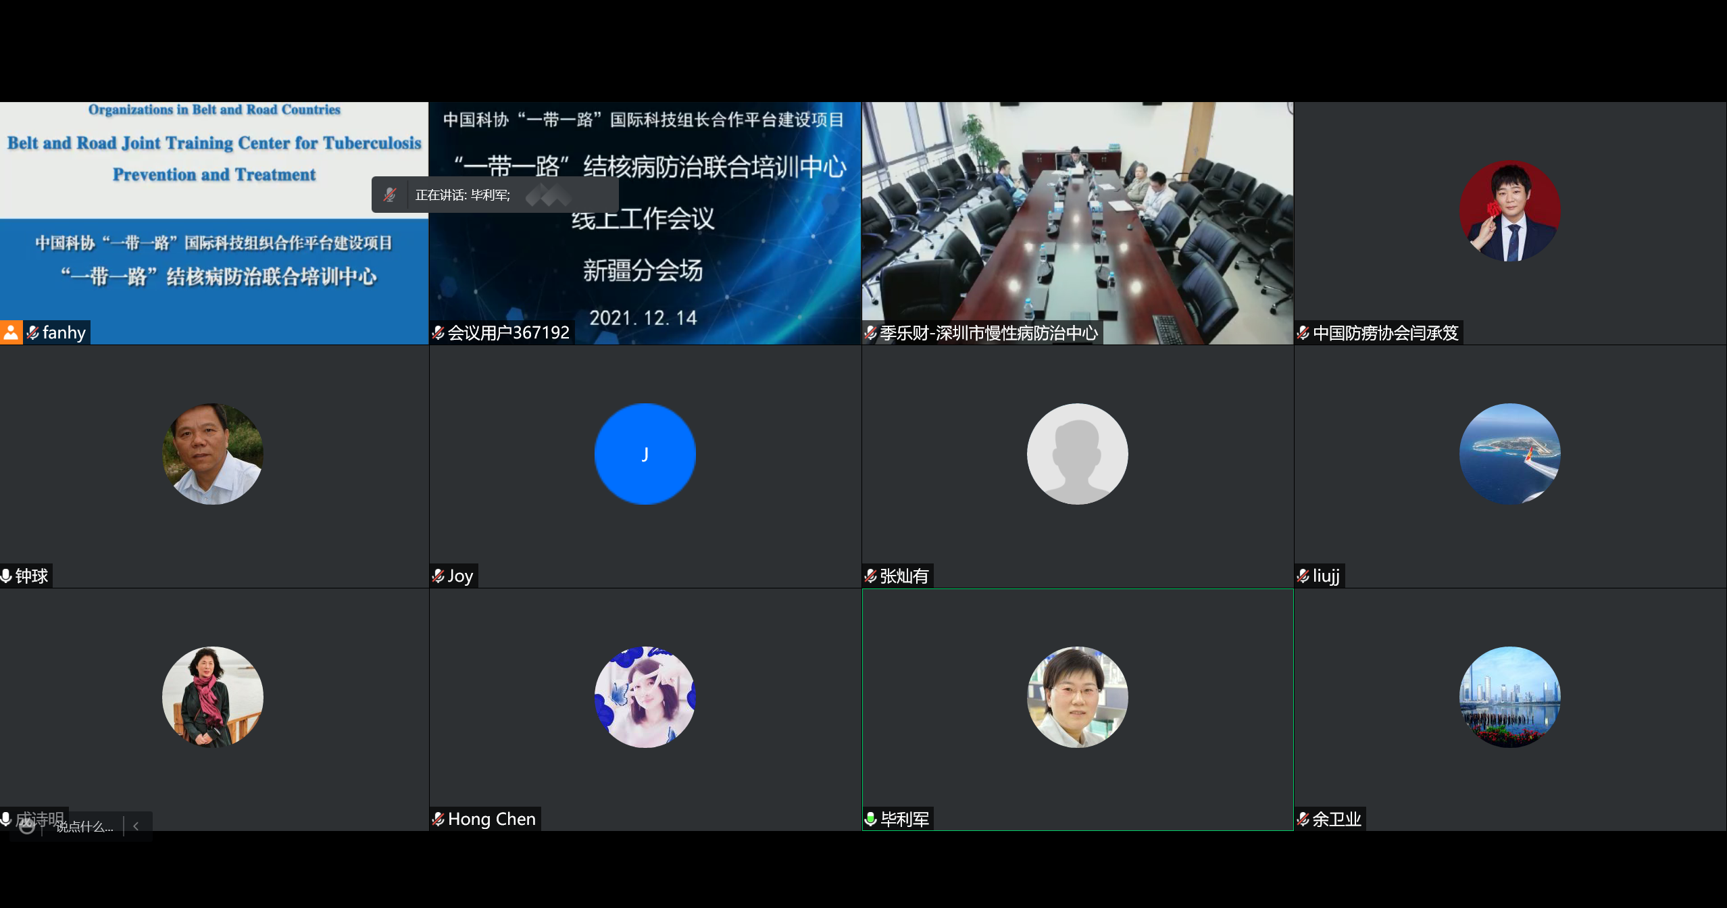This screenshot has width=1727, height=908.
Task: Click fanhy's muted microphone icon
Action: pyautogui.click(x=32, y=332)
